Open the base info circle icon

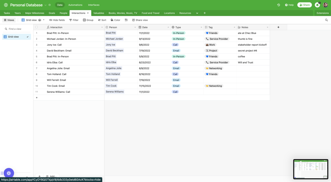50,5
